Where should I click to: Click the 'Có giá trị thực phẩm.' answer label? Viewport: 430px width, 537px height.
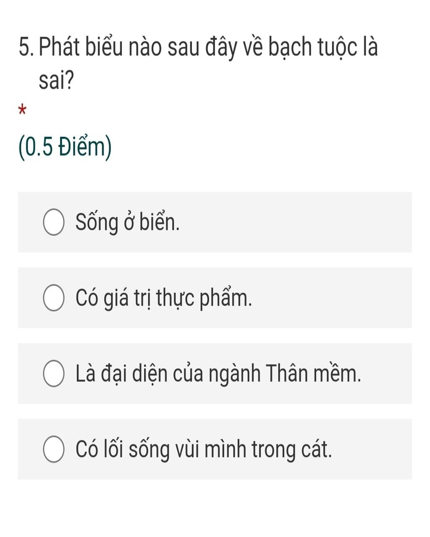pyautogui.click(x=164, y=298)
